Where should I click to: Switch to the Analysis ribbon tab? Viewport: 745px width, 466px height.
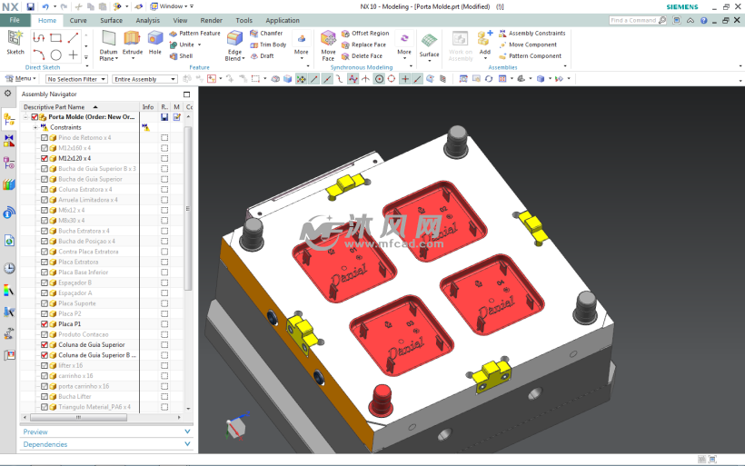[x=147, y=20]
